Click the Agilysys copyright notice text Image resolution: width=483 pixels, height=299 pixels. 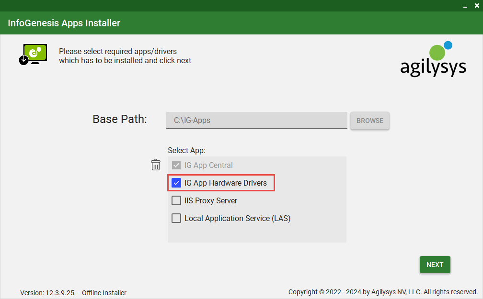[383, 292]
